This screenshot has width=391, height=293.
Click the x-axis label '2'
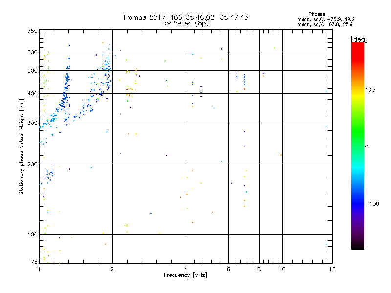point(112,269)
